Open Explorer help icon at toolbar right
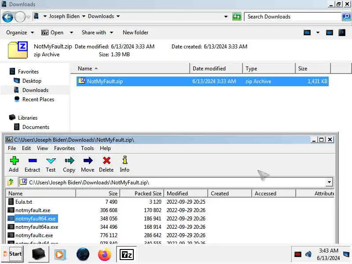The width and height of the screenshot is (352, 264). tap(342, 33)
